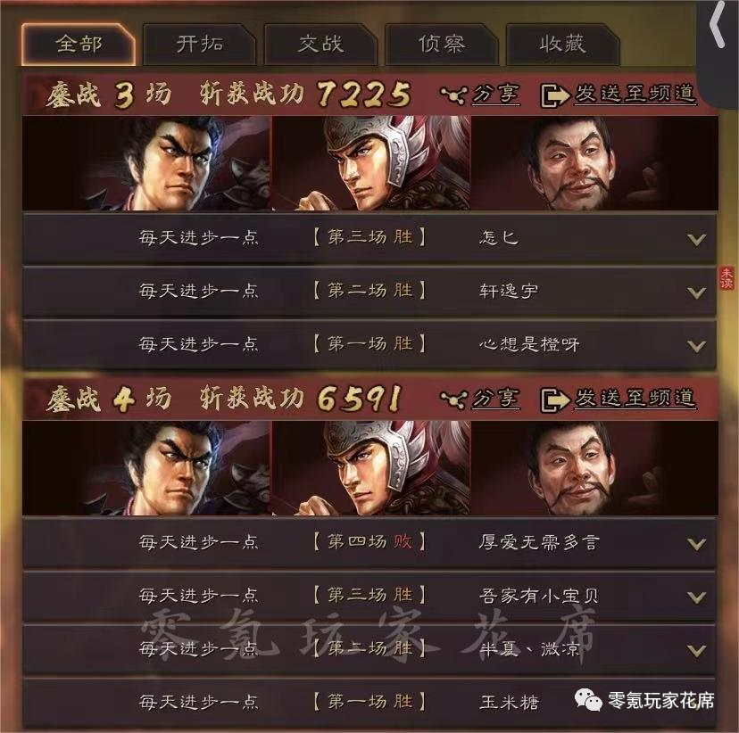Tap the back arrow at top right
Image resolution: width=739 pixels, height=733 pixels.
pyautogui.click(x=718, y=24)
